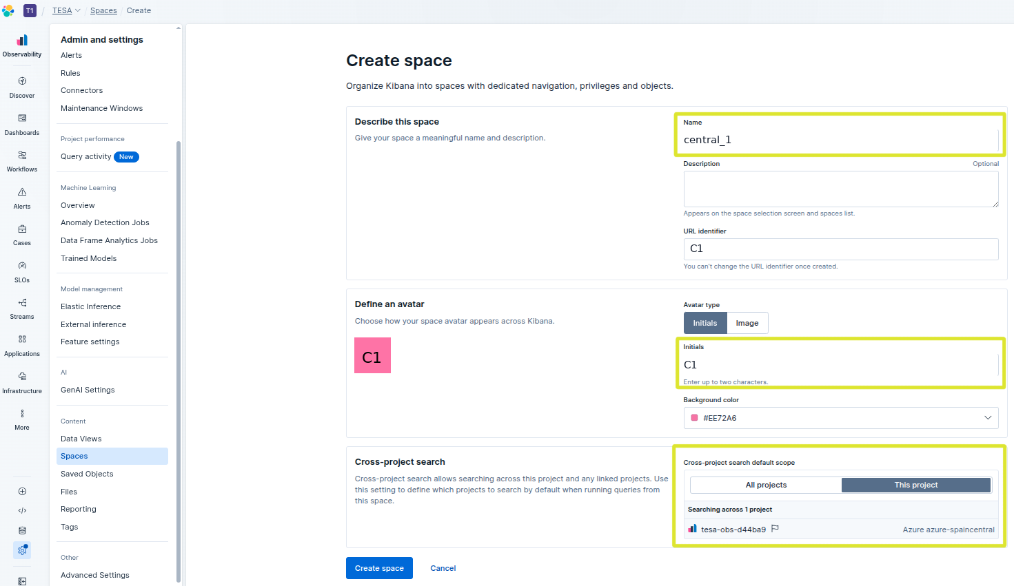Image resolution: width=1014 pixels, height=586 pixels.
Task: Click the Azure azure-spaincentral text
Action: point(949,530)
